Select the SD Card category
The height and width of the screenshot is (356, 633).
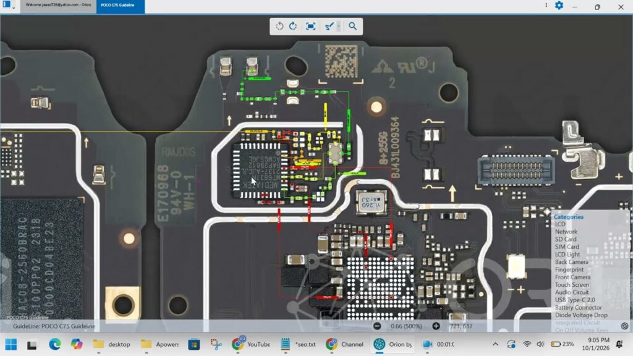click(565, 239)
